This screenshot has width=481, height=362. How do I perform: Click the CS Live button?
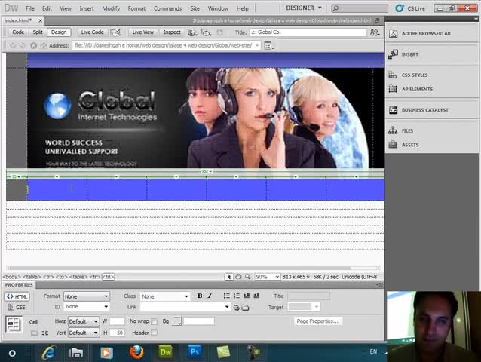coord(410,8)
